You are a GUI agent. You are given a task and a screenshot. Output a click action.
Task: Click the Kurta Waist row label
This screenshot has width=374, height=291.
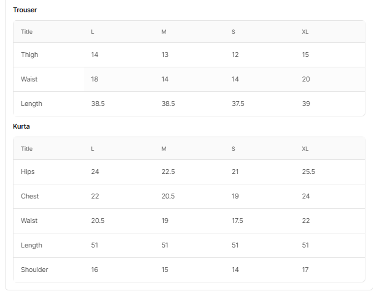point(29,221)
